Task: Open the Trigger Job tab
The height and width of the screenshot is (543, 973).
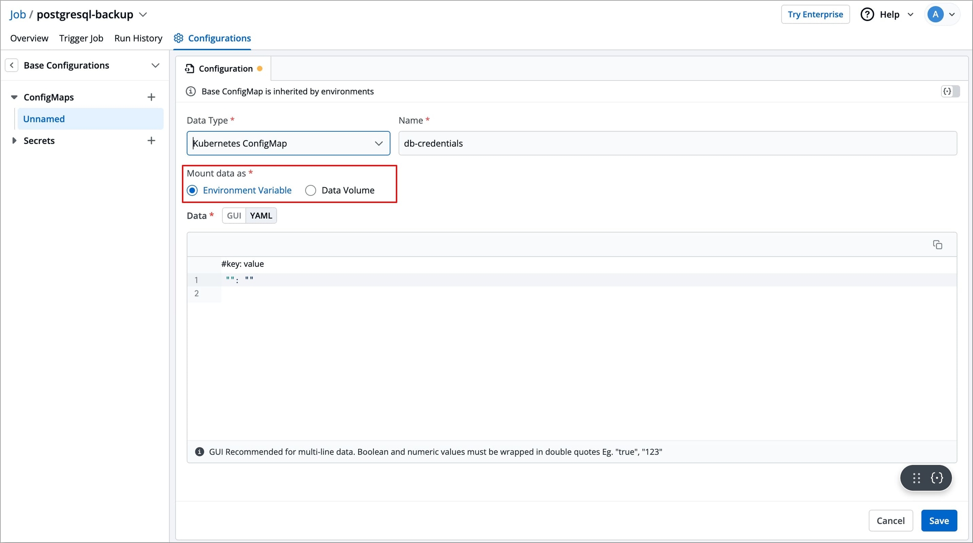Action: pyautogui.click(x=81, y=38)
